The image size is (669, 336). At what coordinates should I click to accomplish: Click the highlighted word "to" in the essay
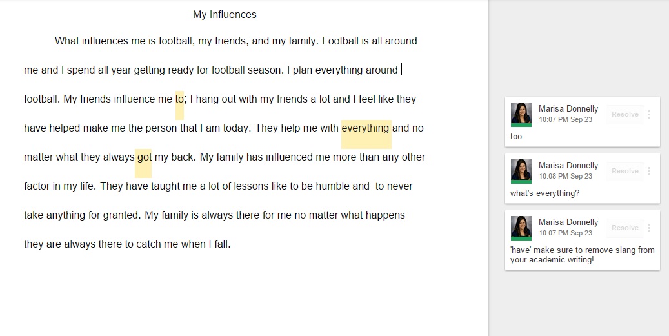click(x=179, y=99)
